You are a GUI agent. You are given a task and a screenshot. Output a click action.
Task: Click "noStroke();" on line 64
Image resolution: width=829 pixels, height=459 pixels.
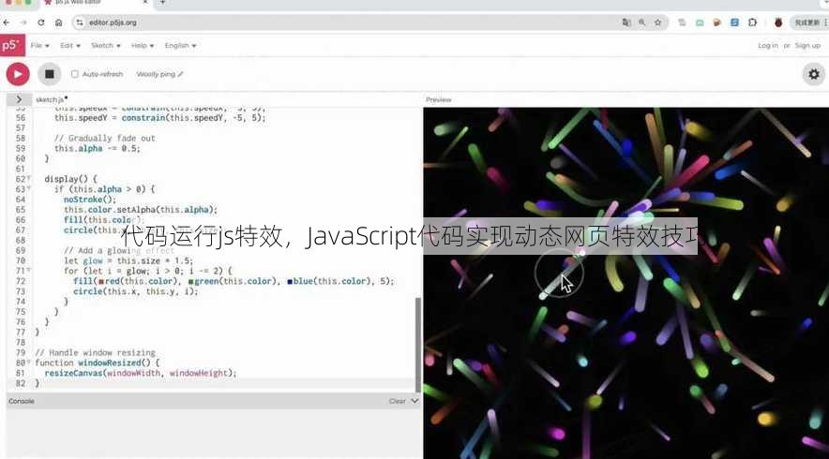90,200
